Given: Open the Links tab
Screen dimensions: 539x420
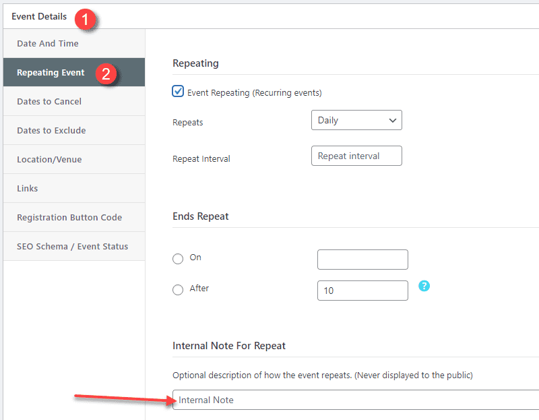Looking at the screenshot, I should pyautogui.click(x=28, y=189).
